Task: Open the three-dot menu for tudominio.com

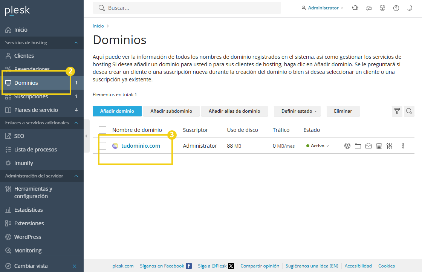Action: tap(403, 145)
